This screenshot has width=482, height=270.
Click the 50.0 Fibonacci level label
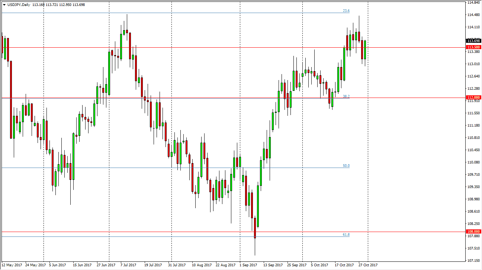coord(347,165)
